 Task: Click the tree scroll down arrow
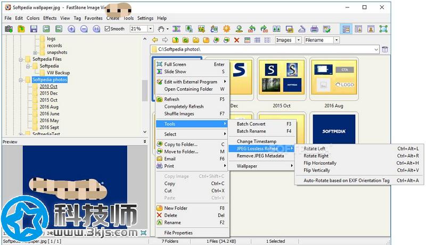coord(145,132)
